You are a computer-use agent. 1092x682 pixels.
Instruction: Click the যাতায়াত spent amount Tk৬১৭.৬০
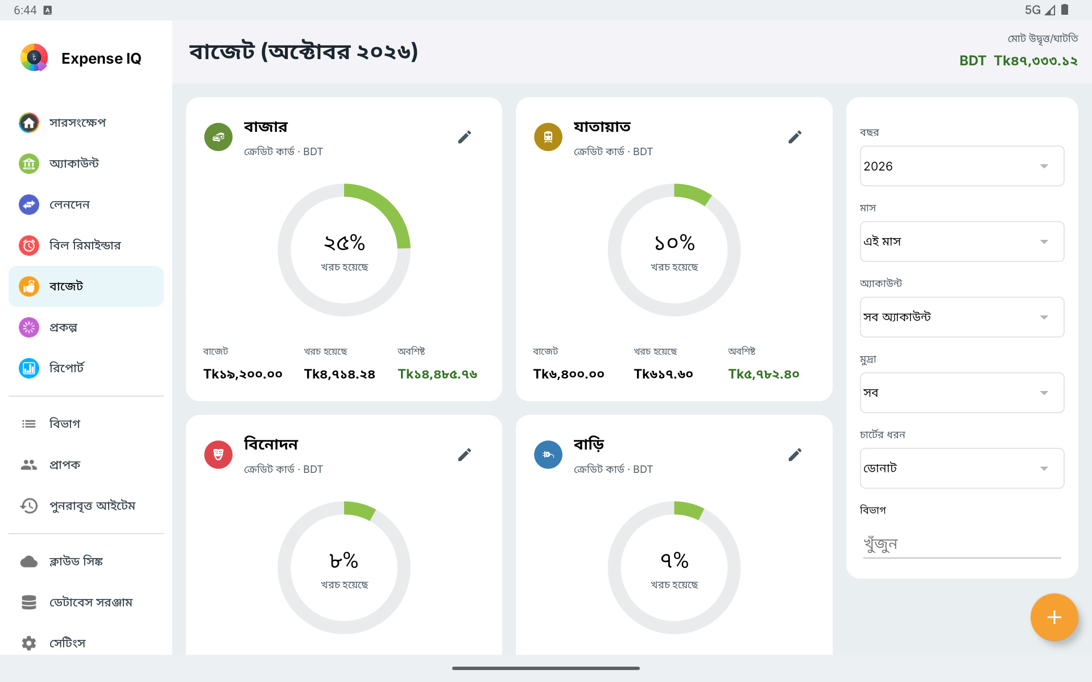[663, 374]
